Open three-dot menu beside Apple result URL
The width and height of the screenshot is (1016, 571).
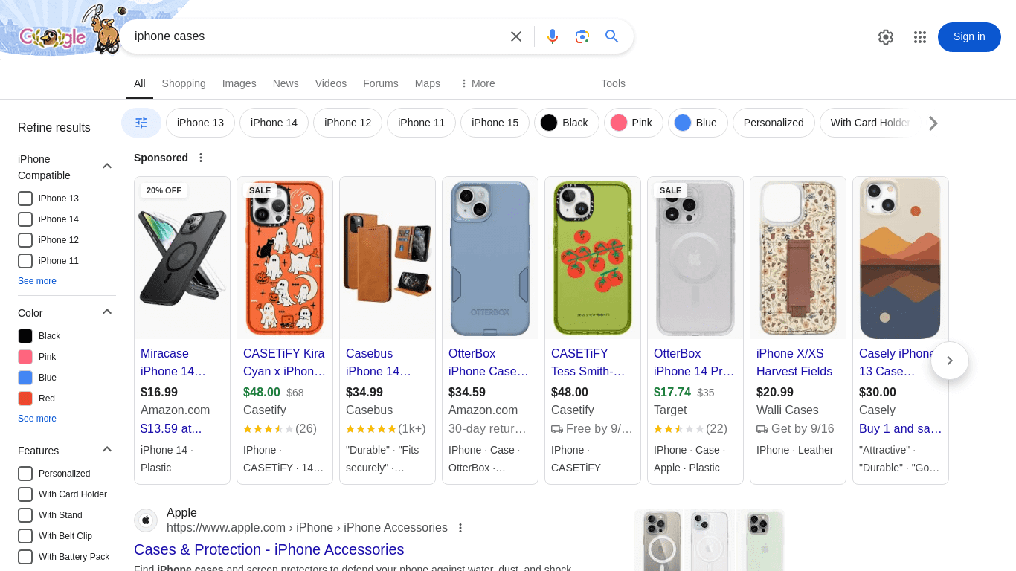click(x=460, y=528)
